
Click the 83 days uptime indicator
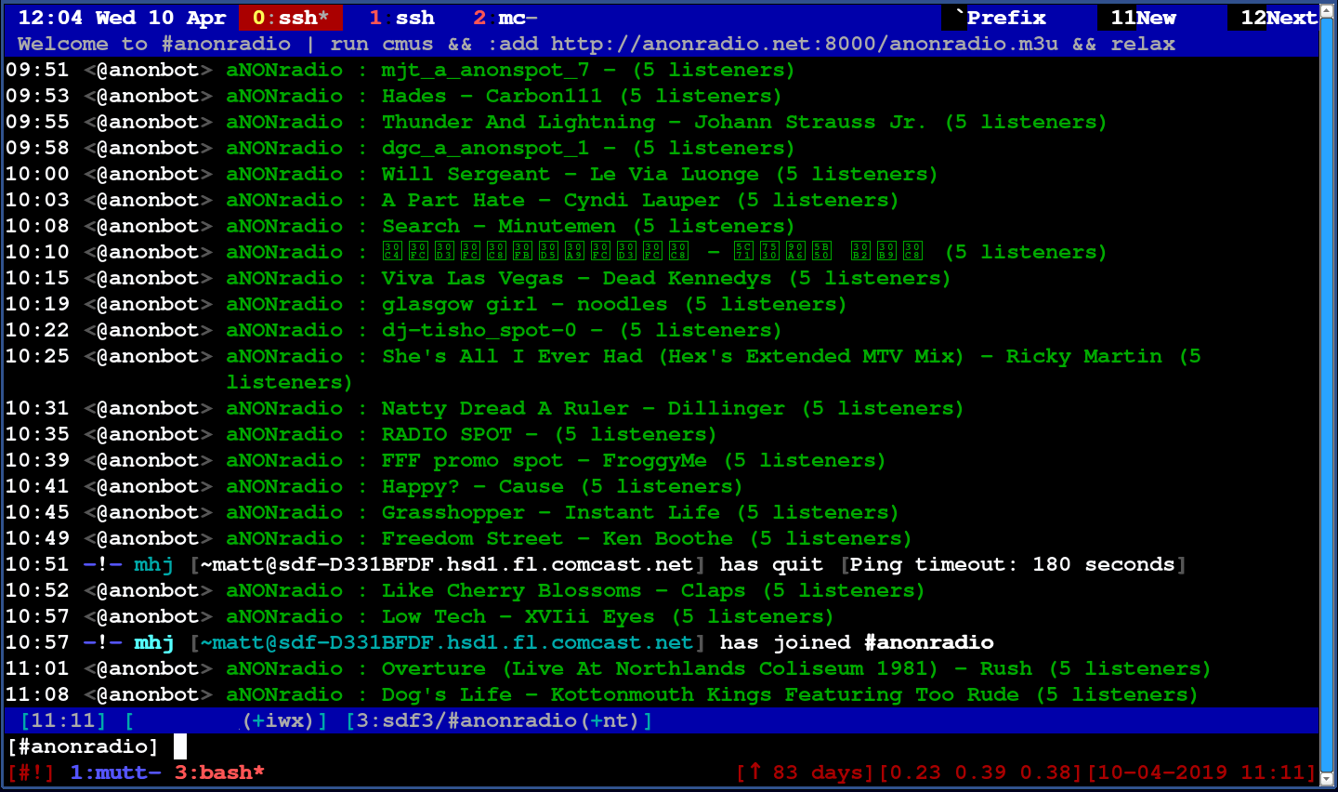click(805, 772)
